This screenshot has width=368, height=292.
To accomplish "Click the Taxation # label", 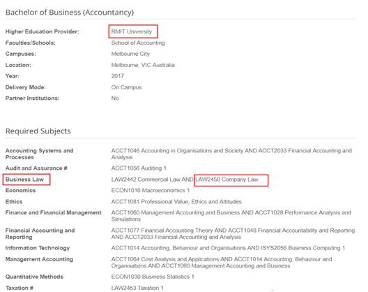I will [x=20, y=288].
